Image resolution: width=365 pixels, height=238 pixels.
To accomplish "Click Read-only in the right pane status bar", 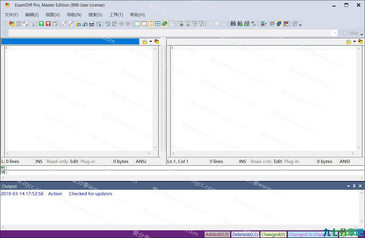I will pyautogui.click(x=261, y=161).
